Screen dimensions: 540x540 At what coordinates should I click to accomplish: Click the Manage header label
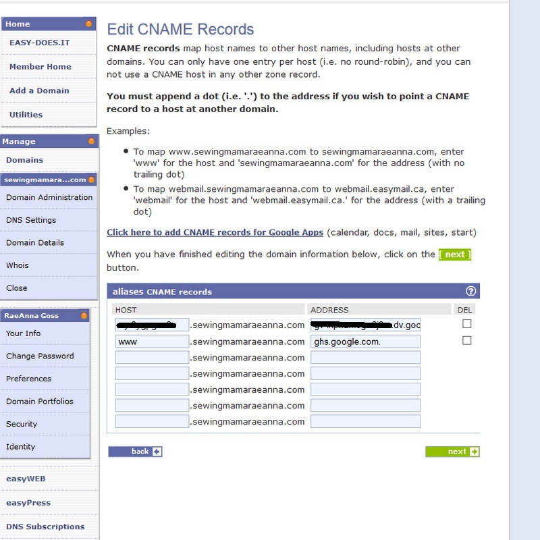(19, 142)
